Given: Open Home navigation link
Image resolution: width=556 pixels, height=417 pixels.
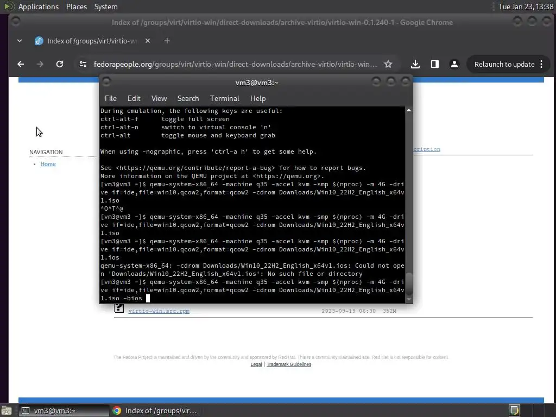Looking at the screenshot, I should [48, 164].
